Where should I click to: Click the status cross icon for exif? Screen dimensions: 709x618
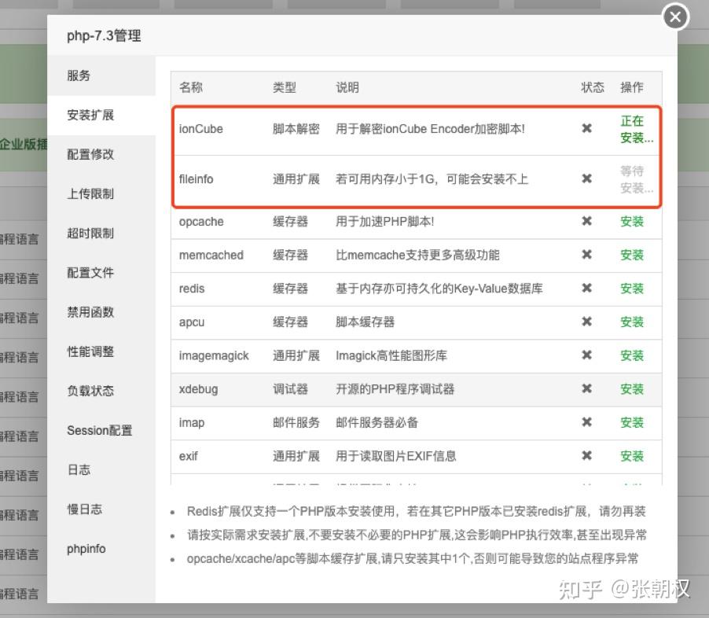click(586, 455)
